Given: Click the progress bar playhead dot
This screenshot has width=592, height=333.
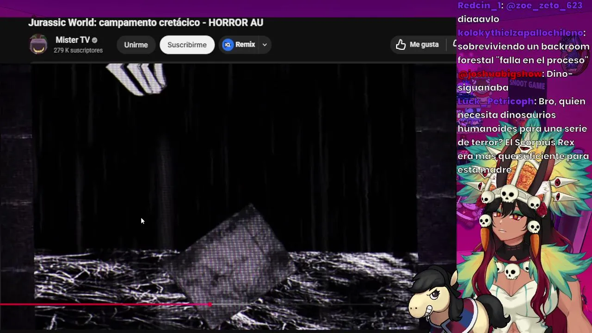Looking at the screenshot, I should [210, 304].
